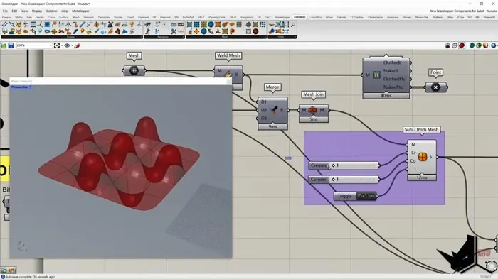The width and height of the screenshot is (498, 279).
Task: Click the Toggle label on the Boolean Toggle
Action: pyautogui.click(x=344, y=196)
